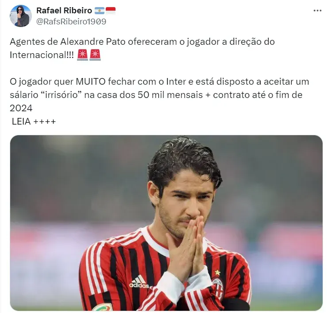Click the second siren emoji in tweet
Viewport: 327px width, 313px height.
[95, 55]
